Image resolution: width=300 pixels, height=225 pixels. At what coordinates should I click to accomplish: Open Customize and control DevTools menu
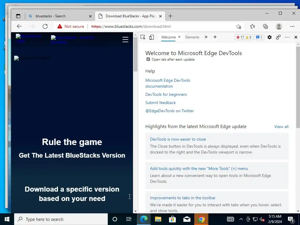287,37
